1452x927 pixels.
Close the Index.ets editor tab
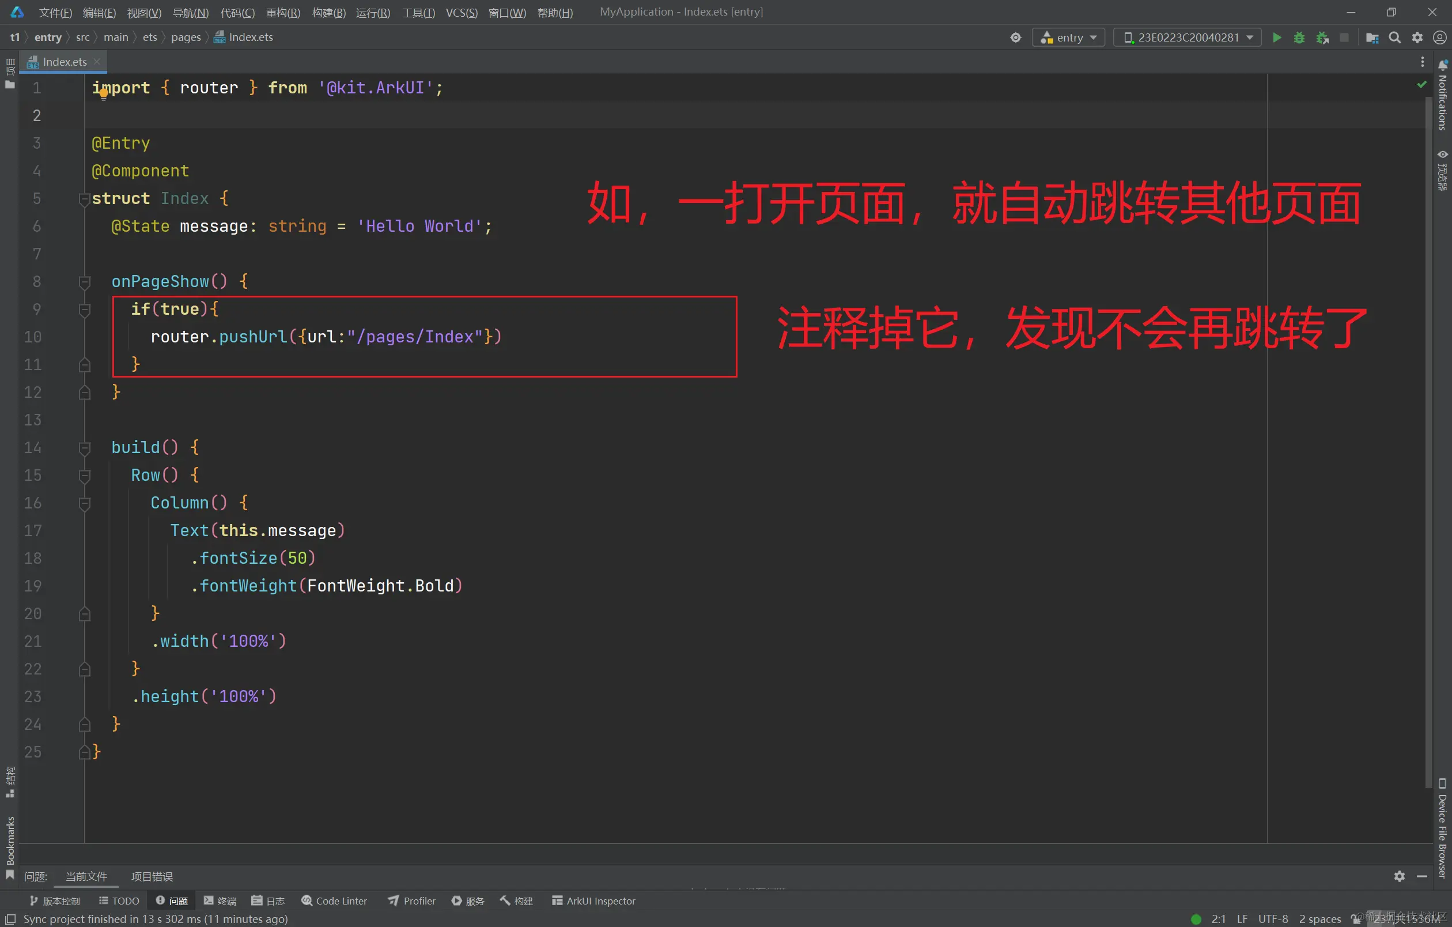96,62
